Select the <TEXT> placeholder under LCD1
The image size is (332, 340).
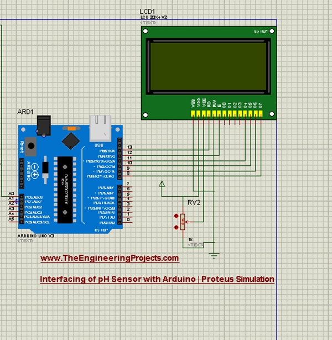148,22
